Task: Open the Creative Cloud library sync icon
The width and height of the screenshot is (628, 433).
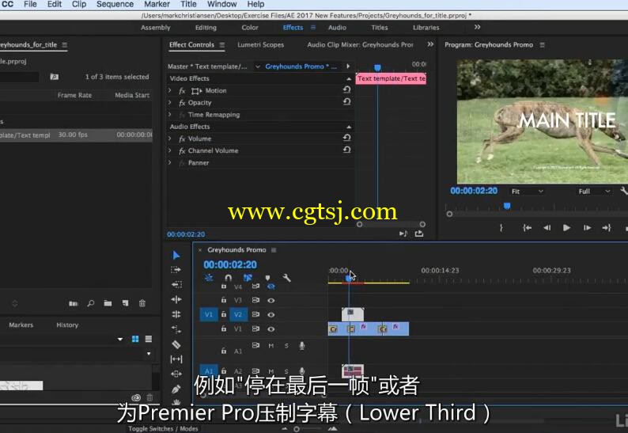Action: coord(136,397)
